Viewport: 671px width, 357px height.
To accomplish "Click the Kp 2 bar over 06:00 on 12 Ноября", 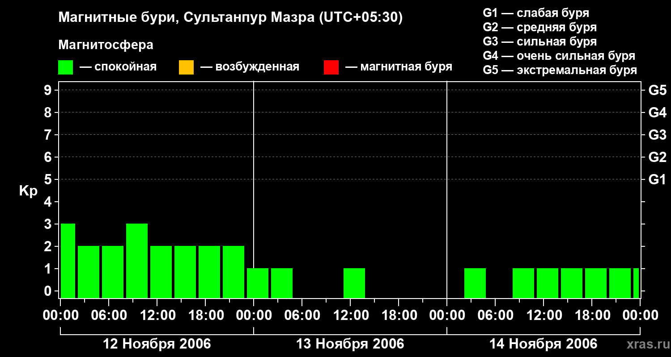I will (113, 272).
